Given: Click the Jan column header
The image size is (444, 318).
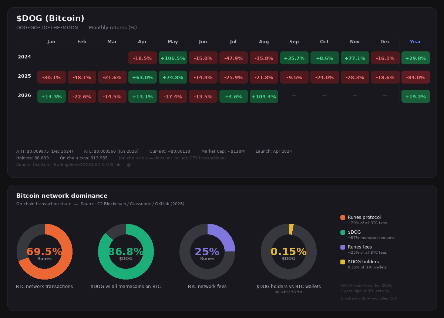Looking at the screenshot, I should [x=51, y=42].
